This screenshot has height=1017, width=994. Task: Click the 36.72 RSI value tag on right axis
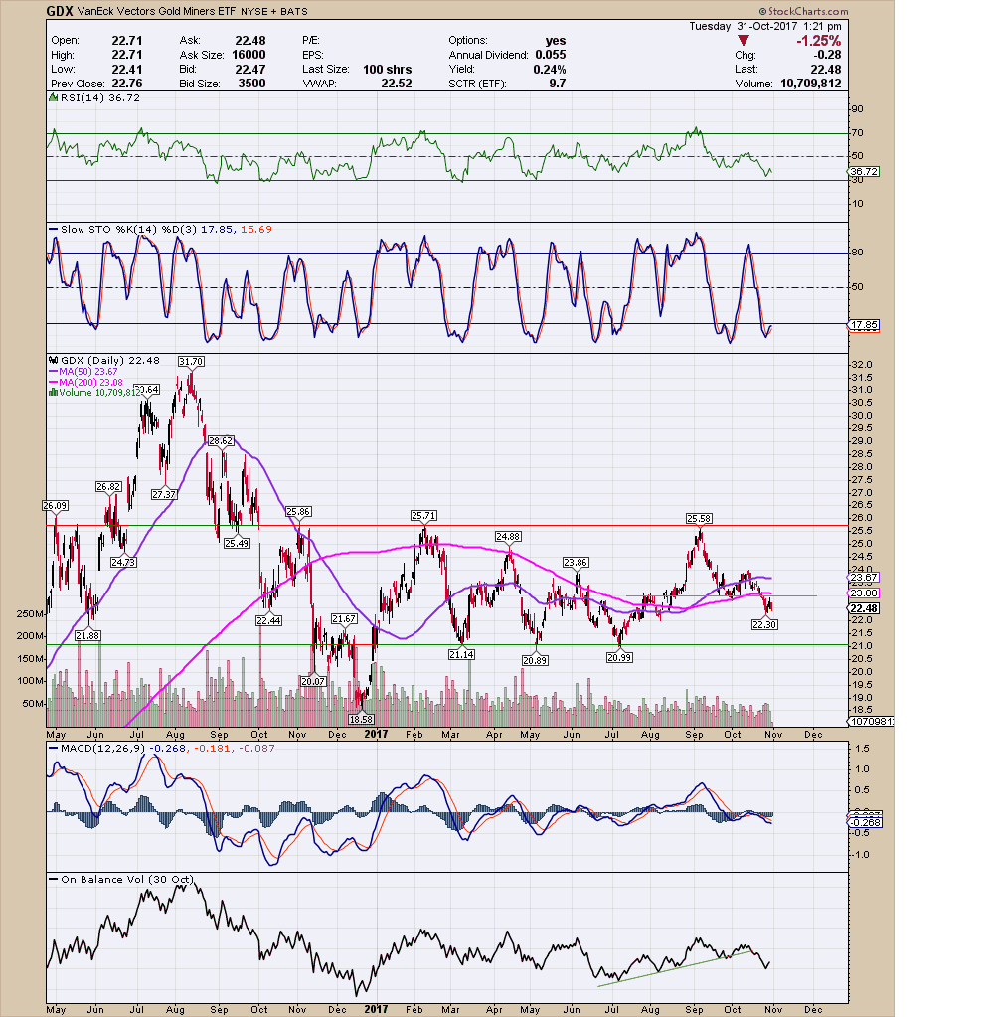[x=864, y=172]
